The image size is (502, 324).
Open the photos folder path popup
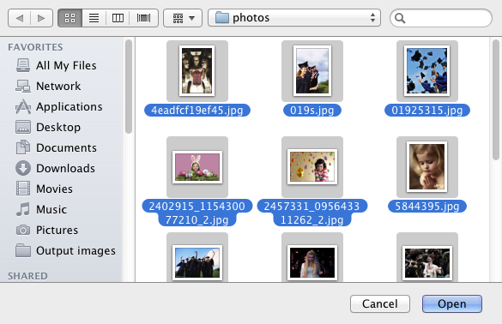[x=294, y=18]
